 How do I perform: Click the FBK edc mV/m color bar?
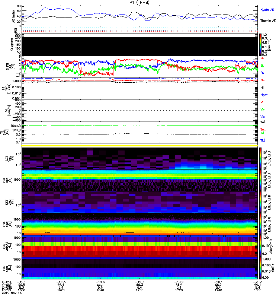pos(260,246)
